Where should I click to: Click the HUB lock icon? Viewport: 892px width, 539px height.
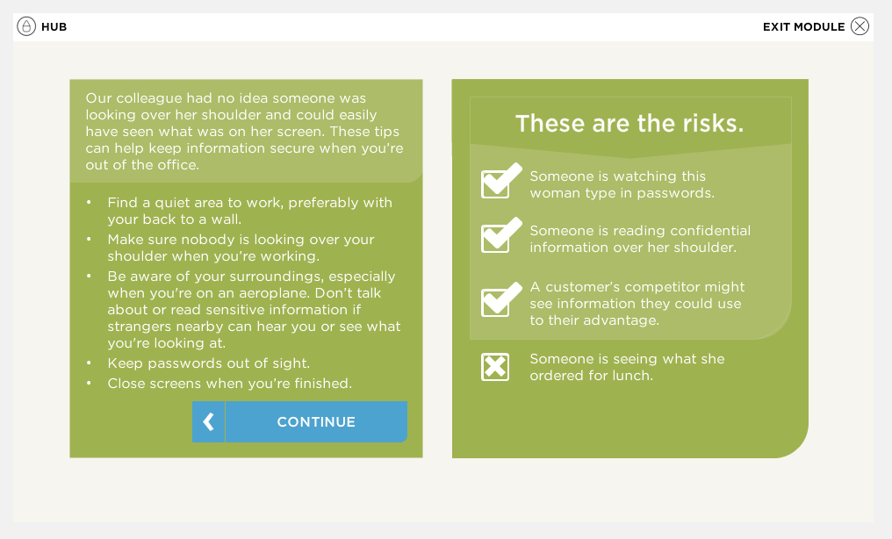click(x=26, y=26)
